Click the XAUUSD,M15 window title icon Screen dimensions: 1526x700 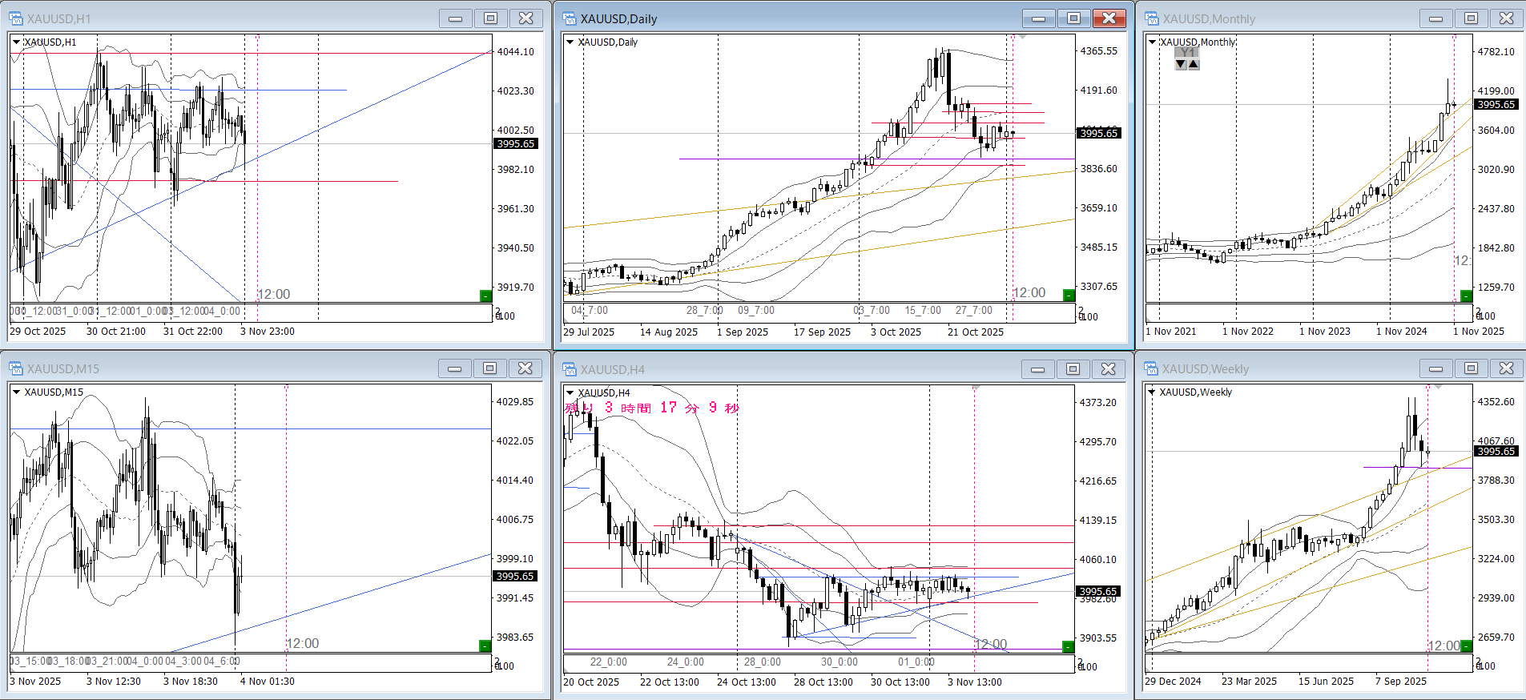click(15, 368)
